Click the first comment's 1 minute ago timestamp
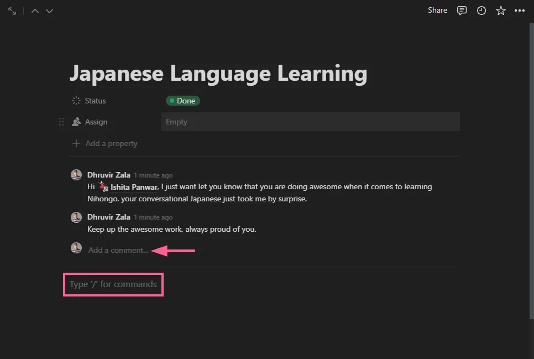 click(x=153, y=175)
